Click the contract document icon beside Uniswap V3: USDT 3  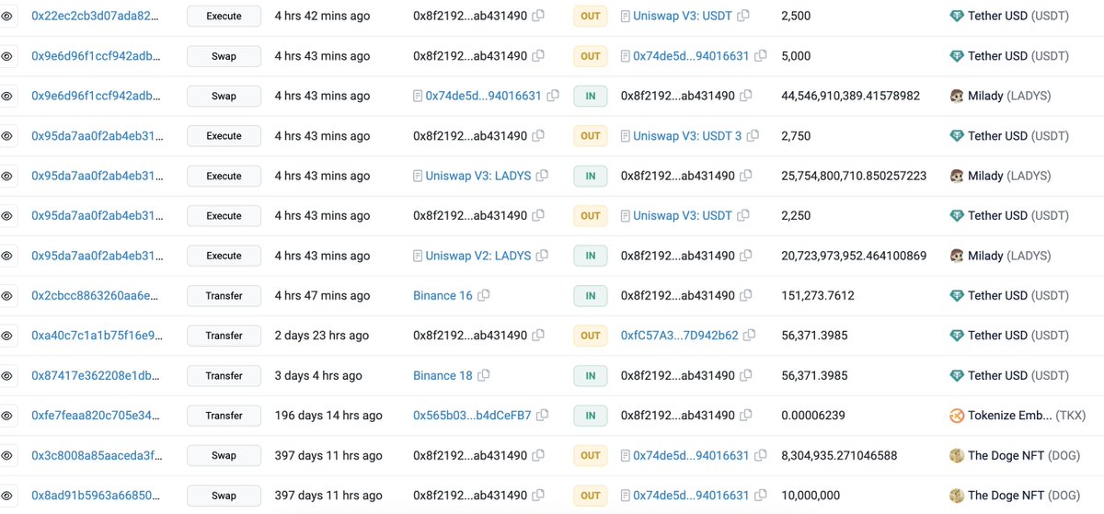coord(626,136)
